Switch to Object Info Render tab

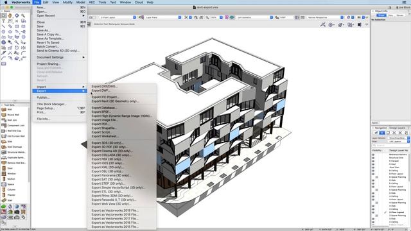[399, 15]
